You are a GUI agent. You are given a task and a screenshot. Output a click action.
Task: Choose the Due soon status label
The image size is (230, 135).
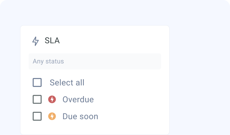(80, 117)
